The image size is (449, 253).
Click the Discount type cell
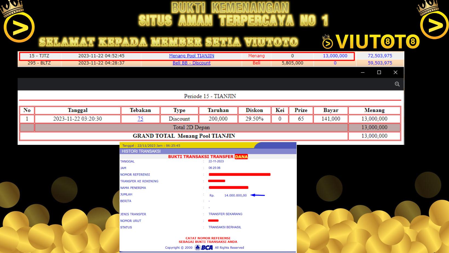click(179, 119)
